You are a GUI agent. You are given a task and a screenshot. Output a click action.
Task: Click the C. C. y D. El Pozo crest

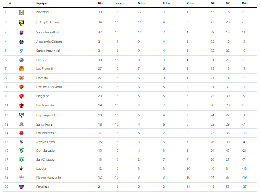pos(21,22)
